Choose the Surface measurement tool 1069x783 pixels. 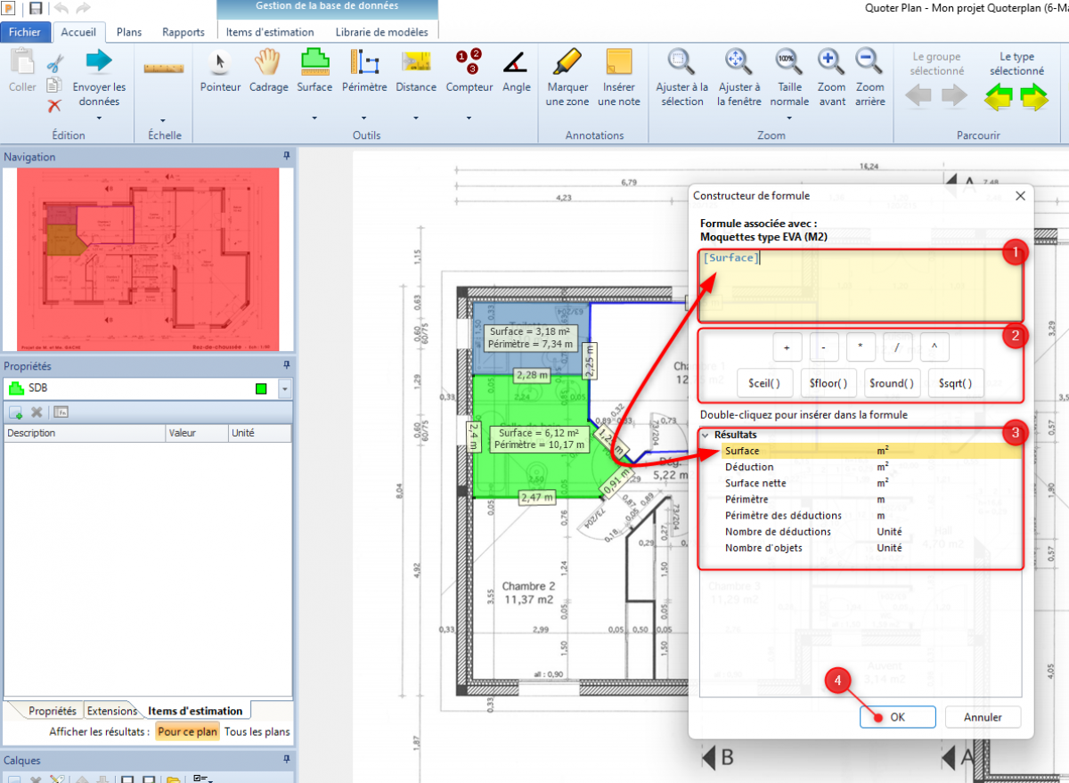[314, 71]
